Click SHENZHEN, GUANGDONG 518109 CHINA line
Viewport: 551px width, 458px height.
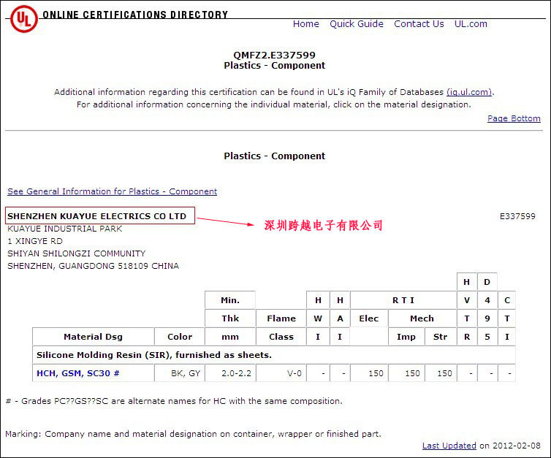[x=93, y=266]
